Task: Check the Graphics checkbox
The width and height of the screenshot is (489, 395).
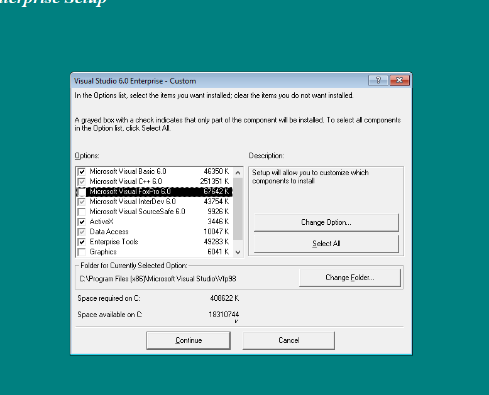Action: (x=82, y=252)
